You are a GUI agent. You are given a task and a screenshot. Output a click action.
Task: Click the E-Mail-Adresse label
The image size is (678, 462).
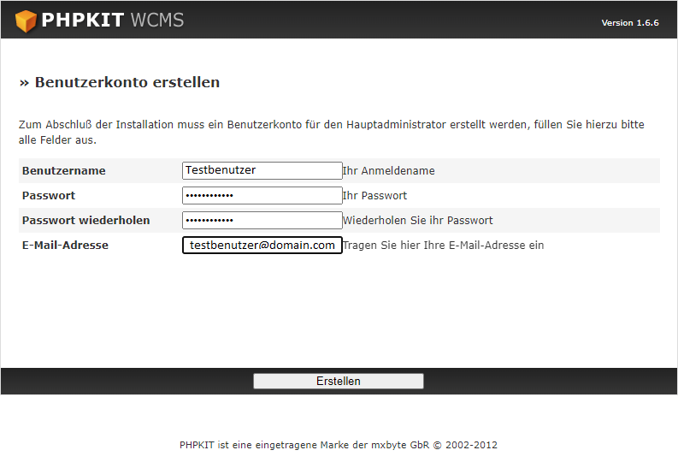click(x=65, y=246)
